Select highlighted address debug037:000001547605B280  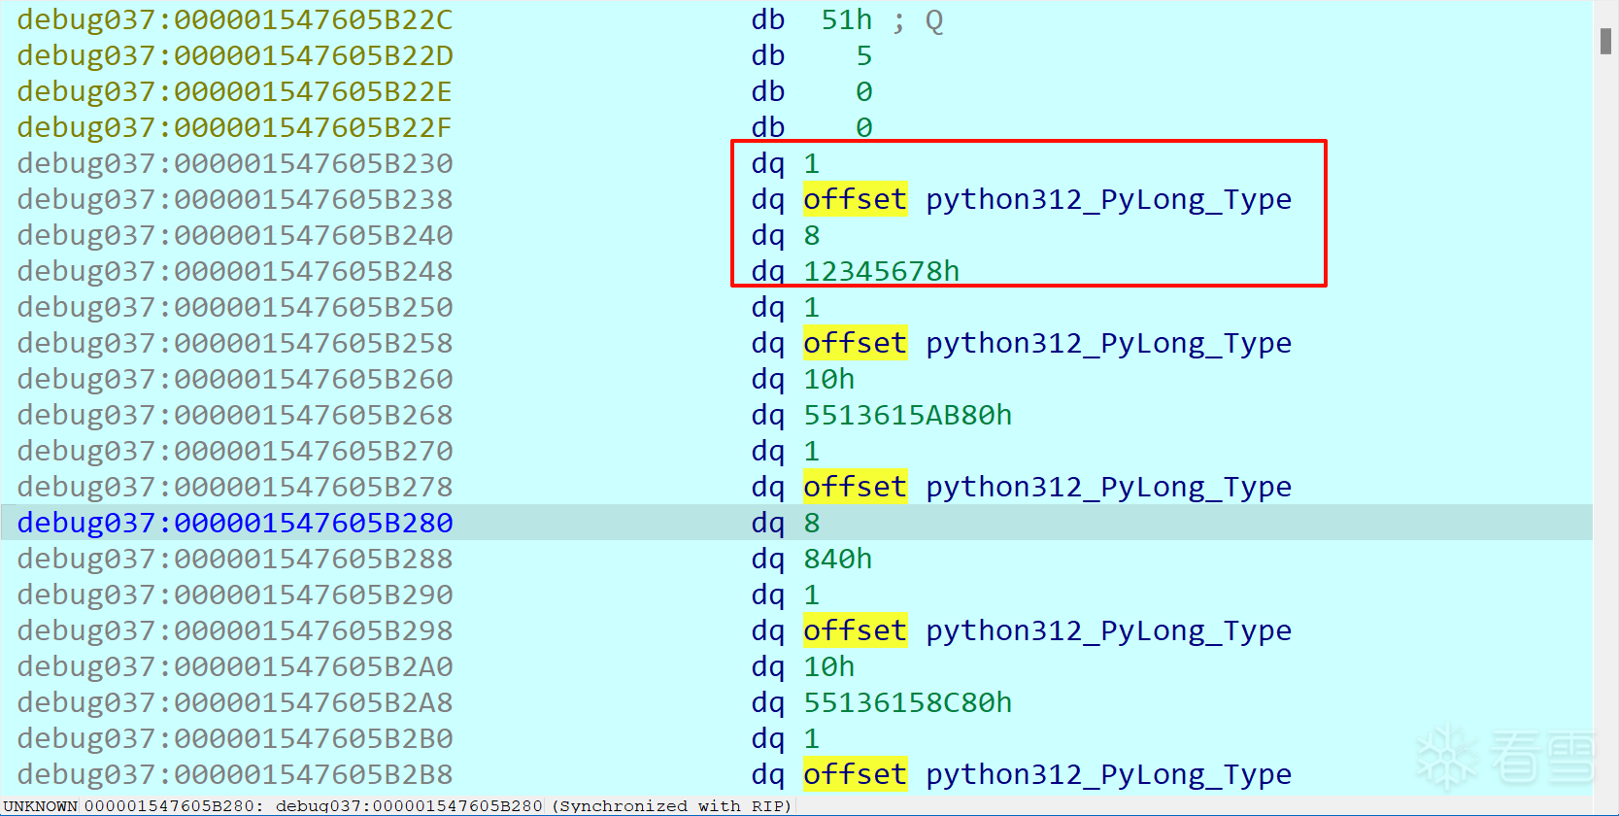click(x=235, y=524)
